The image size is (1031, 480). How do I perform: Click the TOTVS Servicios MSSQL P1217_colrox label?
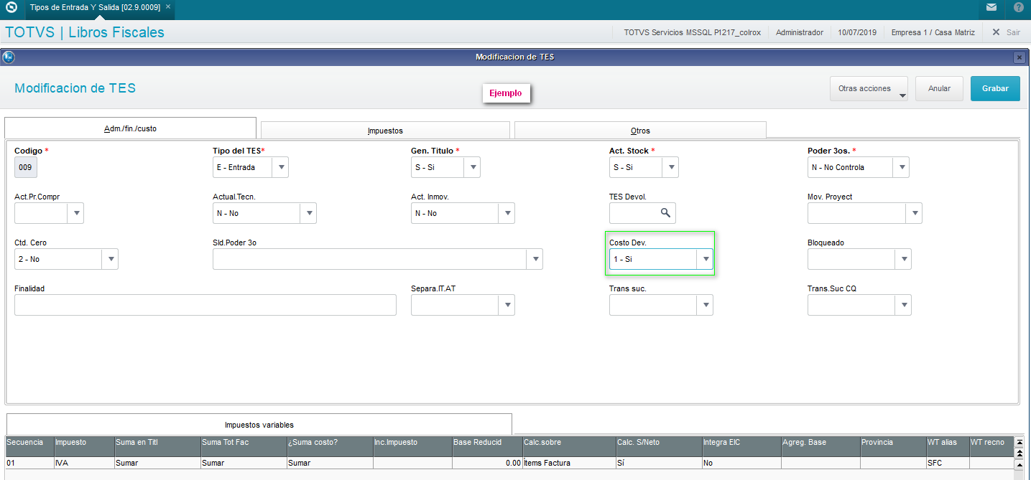pos(693,32)
